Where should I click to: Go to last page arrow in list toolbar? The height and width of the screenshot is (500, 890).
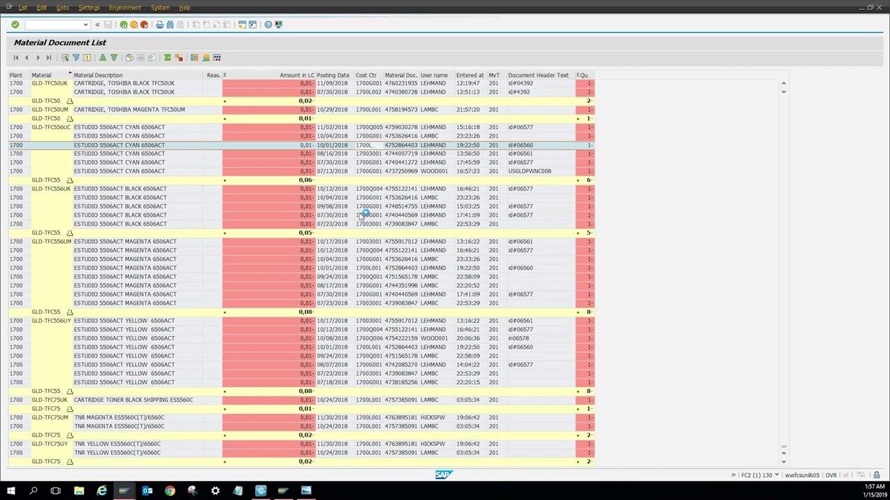[49, 58]
